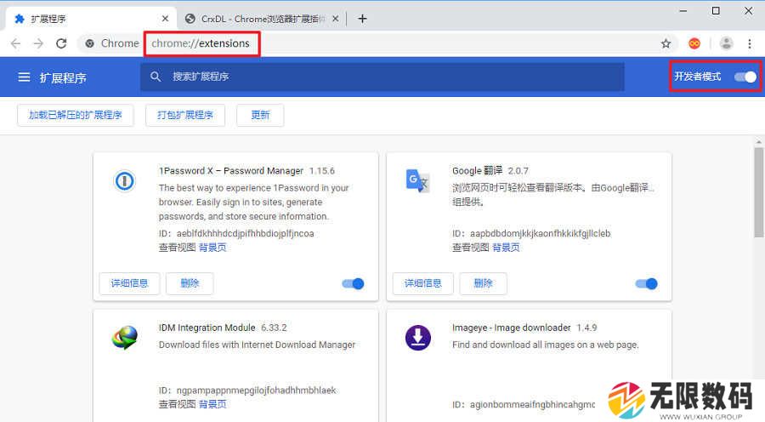Open the hamburger menu beside 扩展程序

click(24, 77)
